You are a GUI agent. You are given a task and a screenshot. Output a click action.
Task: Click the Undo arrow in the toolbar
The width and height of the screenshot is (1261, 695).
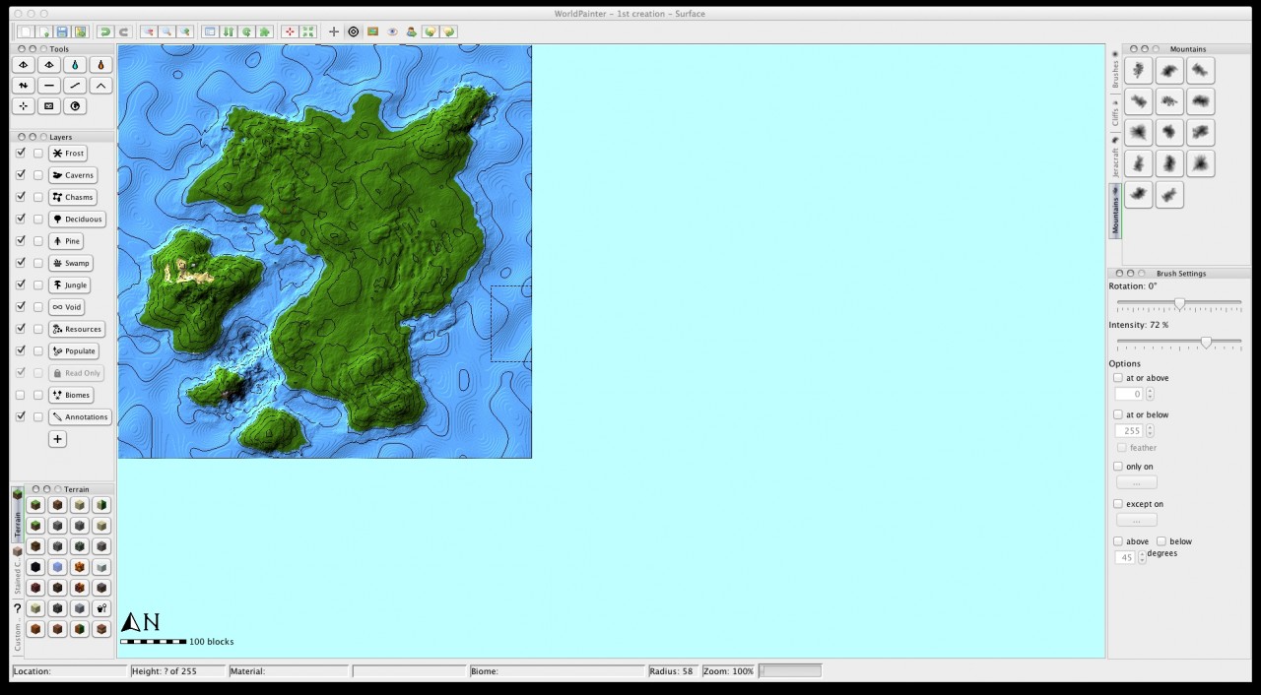tap(105, 32)
